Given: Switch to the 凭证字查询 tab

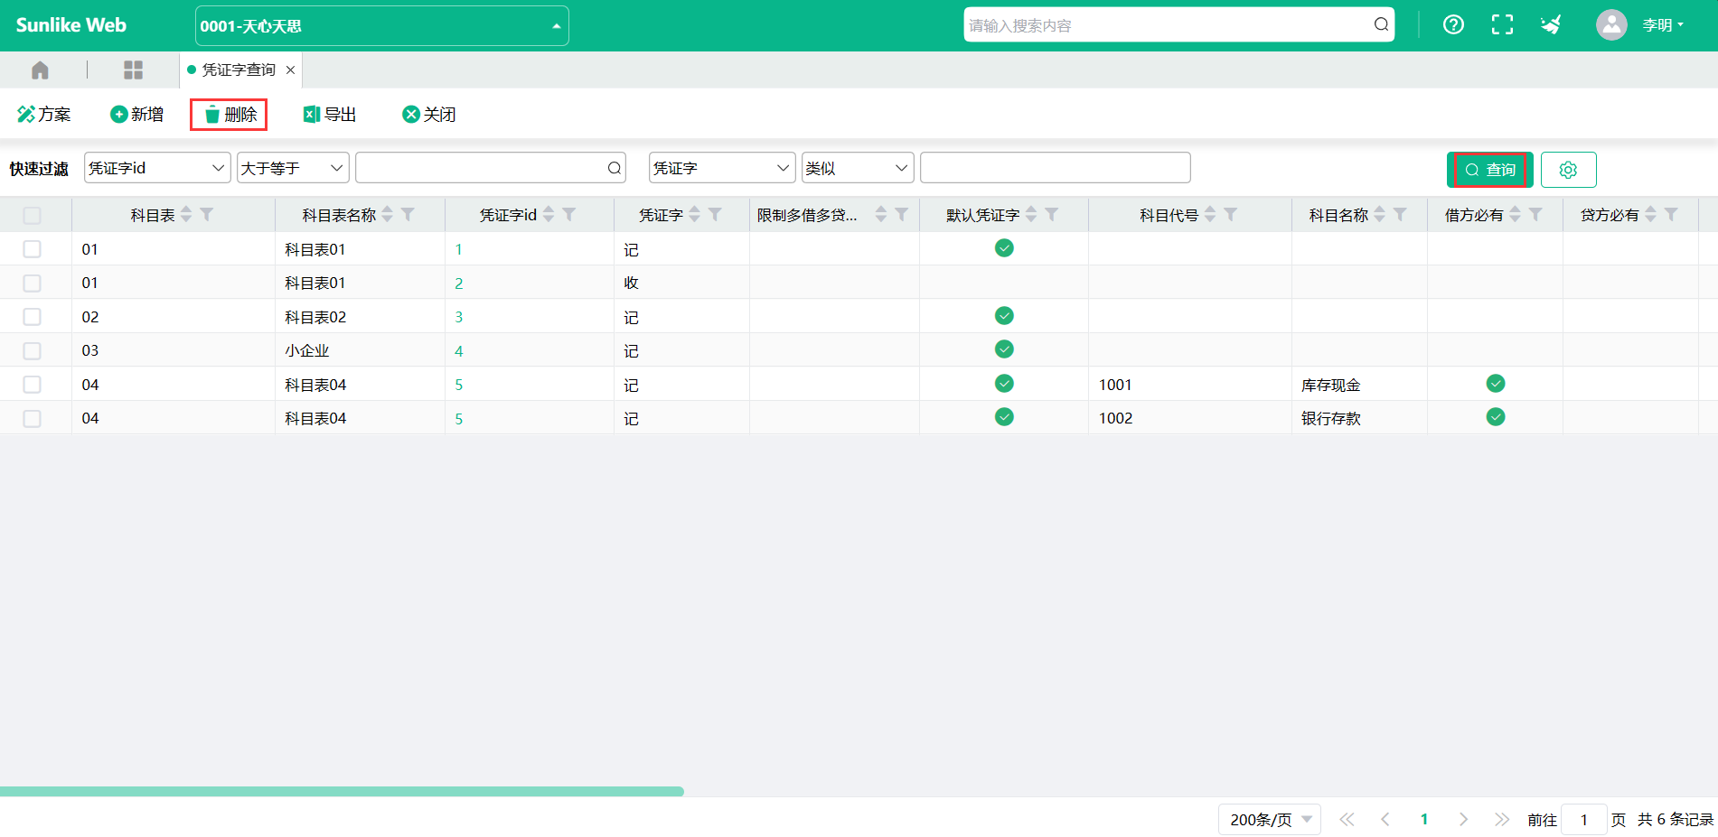Looking at the screenshot, I should tap(239, 70).
